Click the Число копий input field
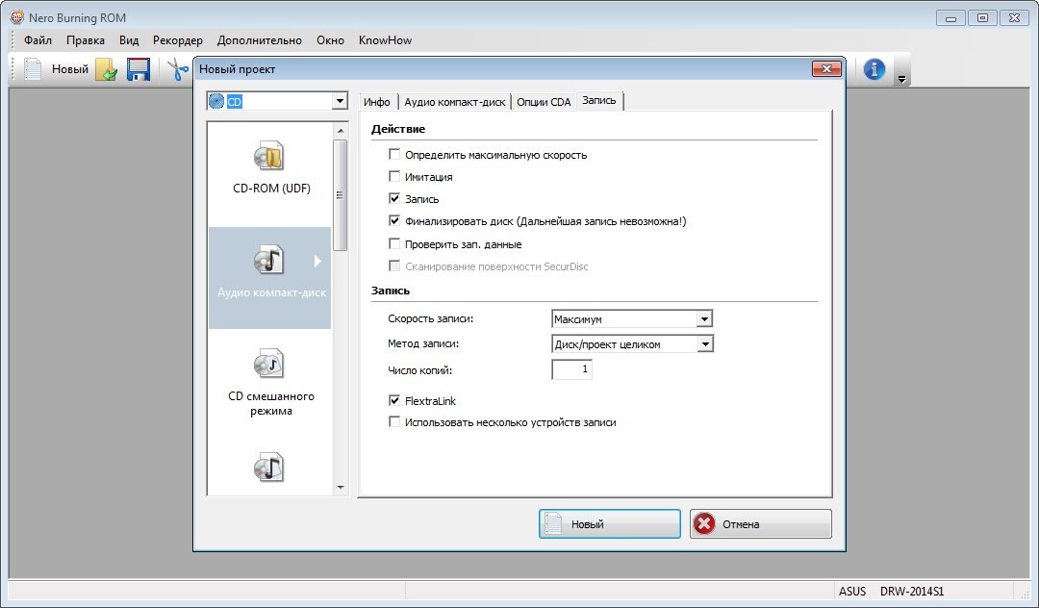Image resolution: width=1039 pixels, height=608 pixels. pyautogui.click(x=571, y=369)
